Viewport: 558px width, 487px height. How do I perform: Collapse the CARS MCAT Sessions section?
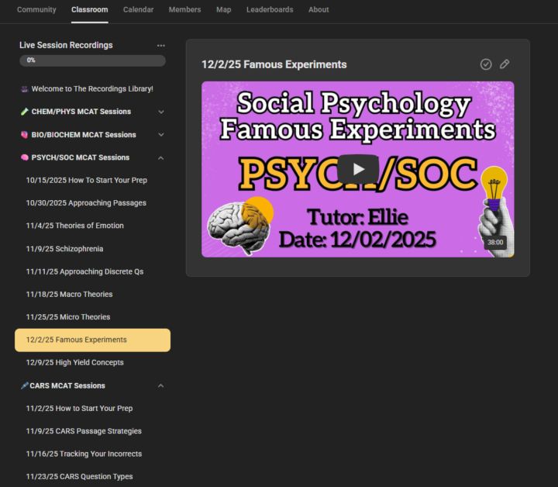click(161, 385)
